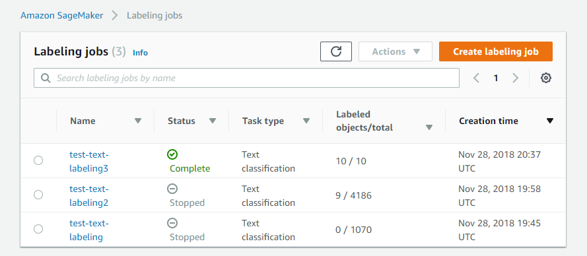This screenshot has width=587, height=256.
Task: Open the Info link beside Labeling jobs
Action: point(141,53)
